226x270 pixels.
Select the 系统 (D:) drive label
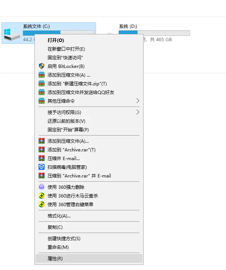tap(128, 26)
